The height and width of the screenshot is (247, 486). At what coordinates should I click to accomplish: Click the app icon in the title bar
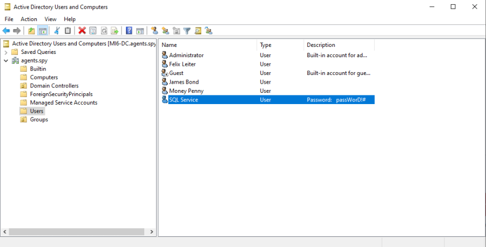(7, 7)
